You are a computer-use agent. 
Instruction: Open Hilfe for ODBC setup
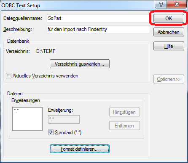coord(169,46)
